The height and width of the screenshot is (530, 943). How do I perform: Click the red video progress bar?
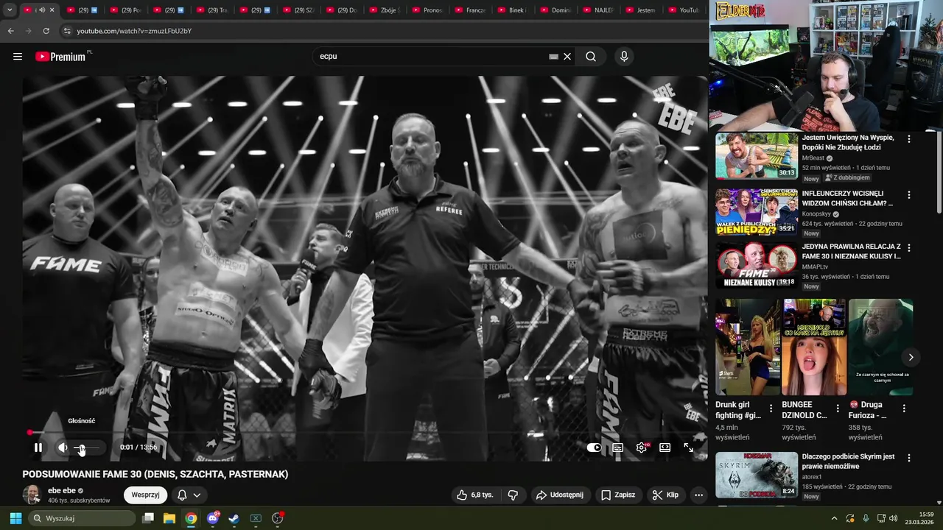[x=365, y=433]
